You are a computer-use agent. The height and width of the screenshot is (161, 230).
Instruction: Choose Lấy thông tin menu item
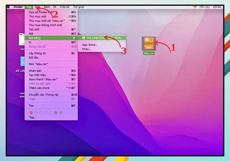click(x=51, y=53)
